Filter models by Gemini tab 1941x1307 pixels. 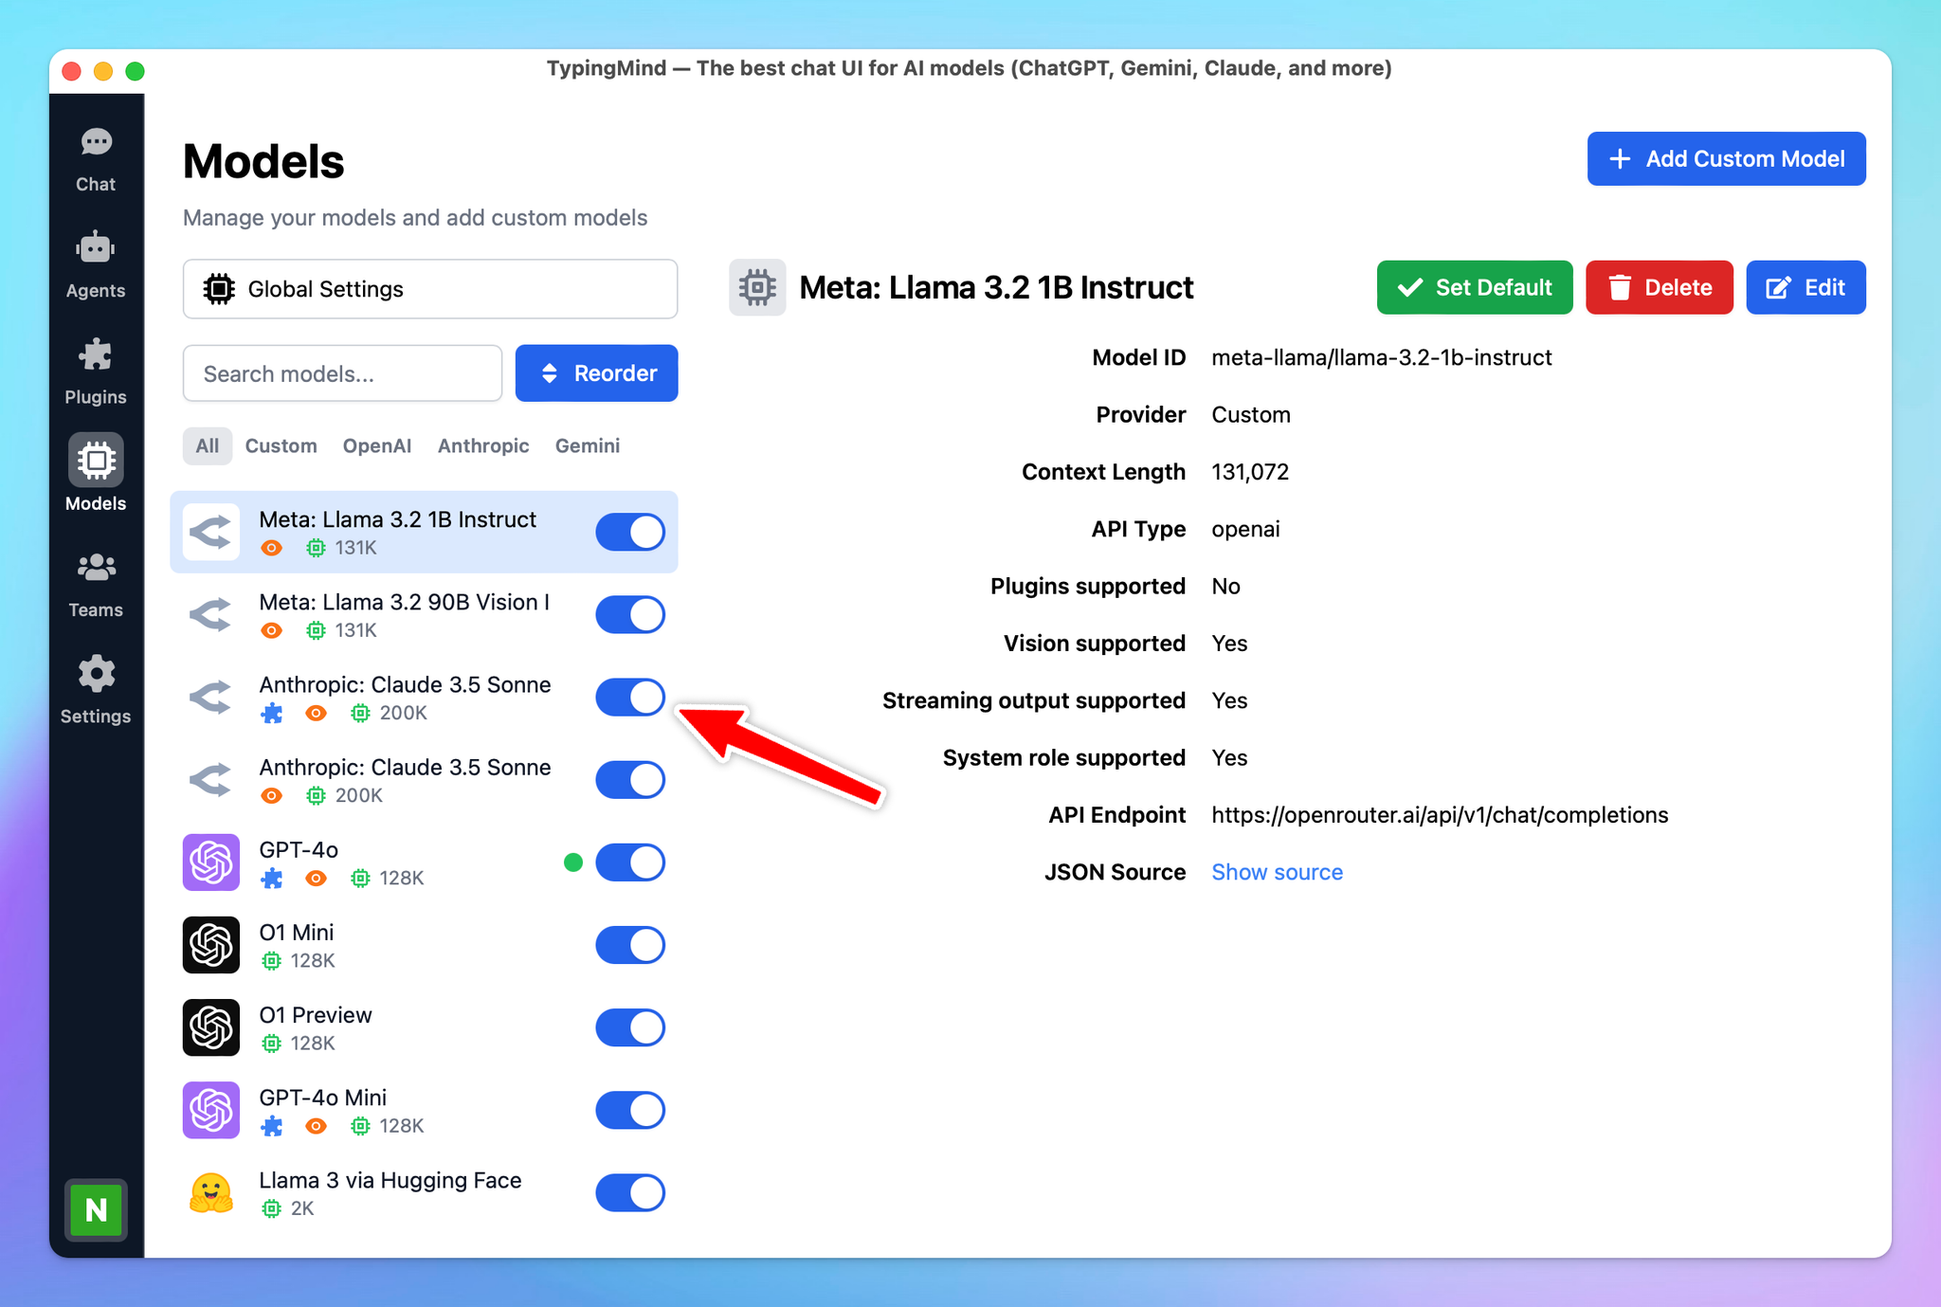(x=588, y=445)
